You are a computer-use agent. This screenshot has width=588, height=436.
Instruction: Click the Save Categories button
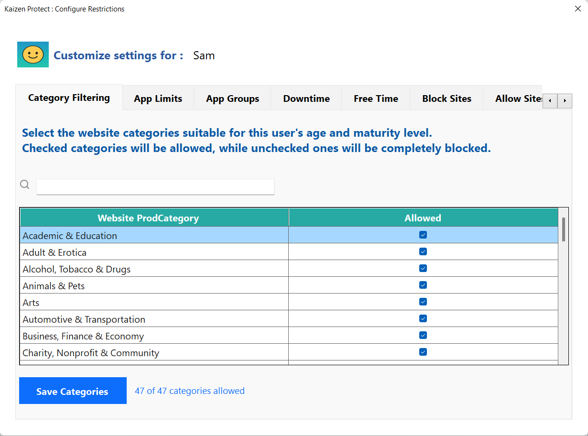(73, 391)
